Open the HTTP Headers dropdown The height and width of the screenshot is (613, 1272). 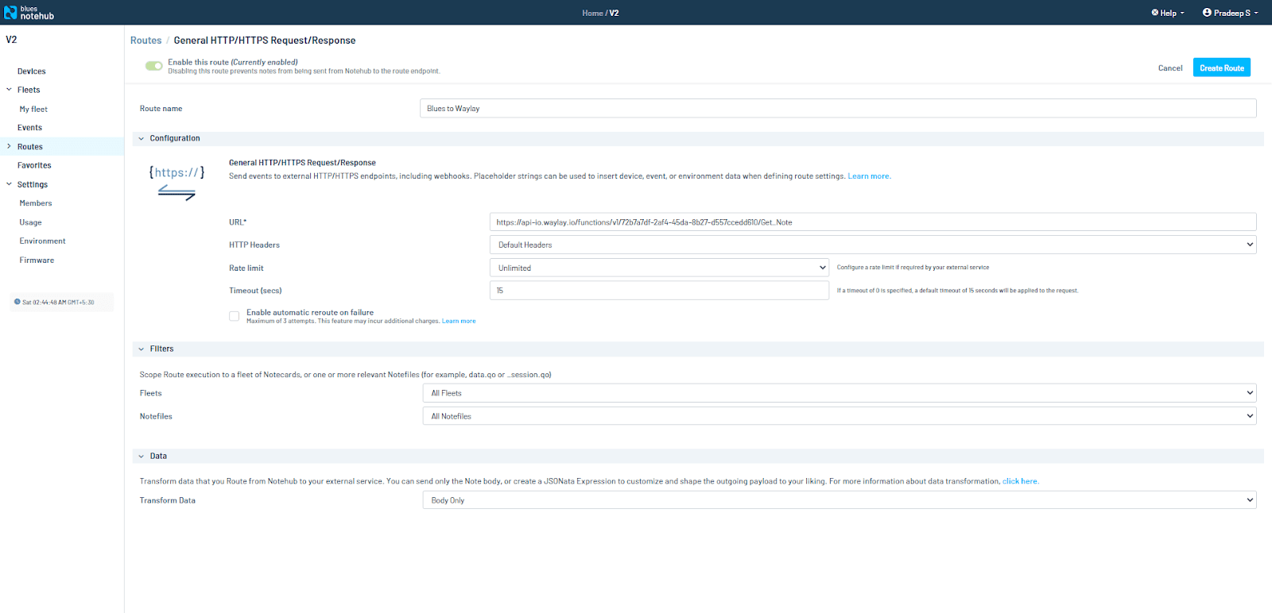coord(873,245)
